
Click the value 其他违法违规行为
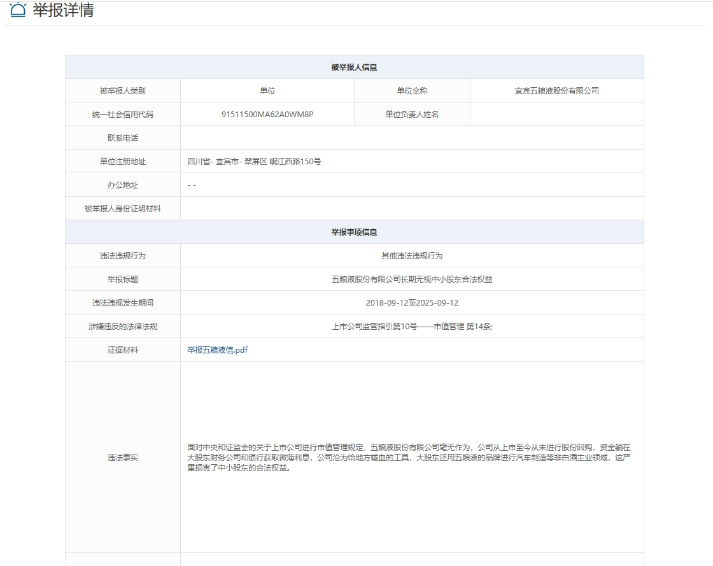pos(412,255)
